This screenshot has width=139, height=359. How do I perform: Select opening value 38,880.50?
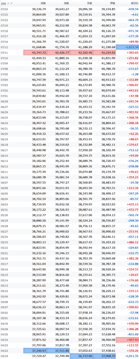[x=39, y=220]
